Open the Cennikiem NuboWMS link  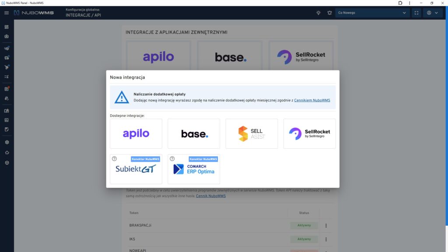coord(312,100)
